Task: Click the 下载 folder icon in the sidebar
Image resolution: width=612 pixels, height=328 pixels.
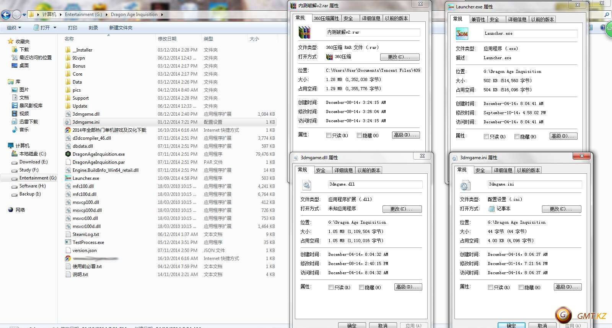Action: pos(15,50)
